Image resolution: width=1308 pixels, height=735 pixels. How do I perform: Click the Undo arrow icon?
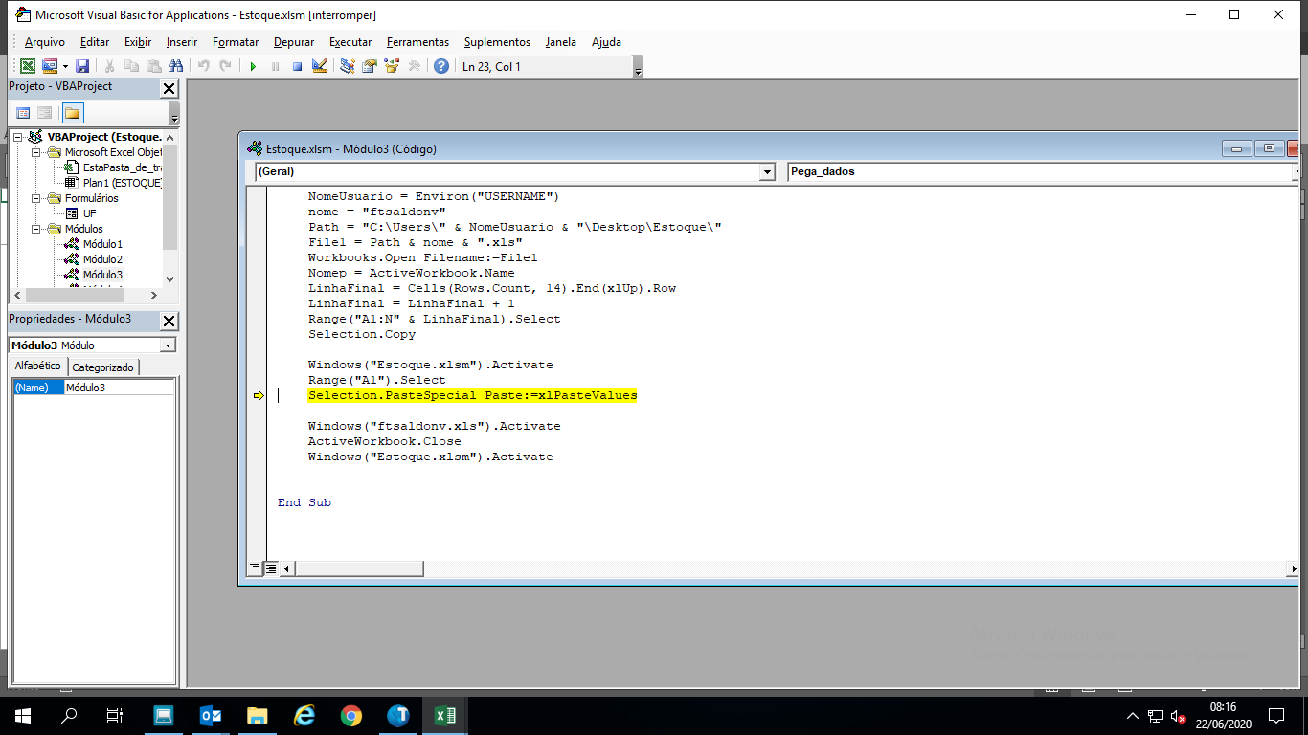(x=203, y=66)
